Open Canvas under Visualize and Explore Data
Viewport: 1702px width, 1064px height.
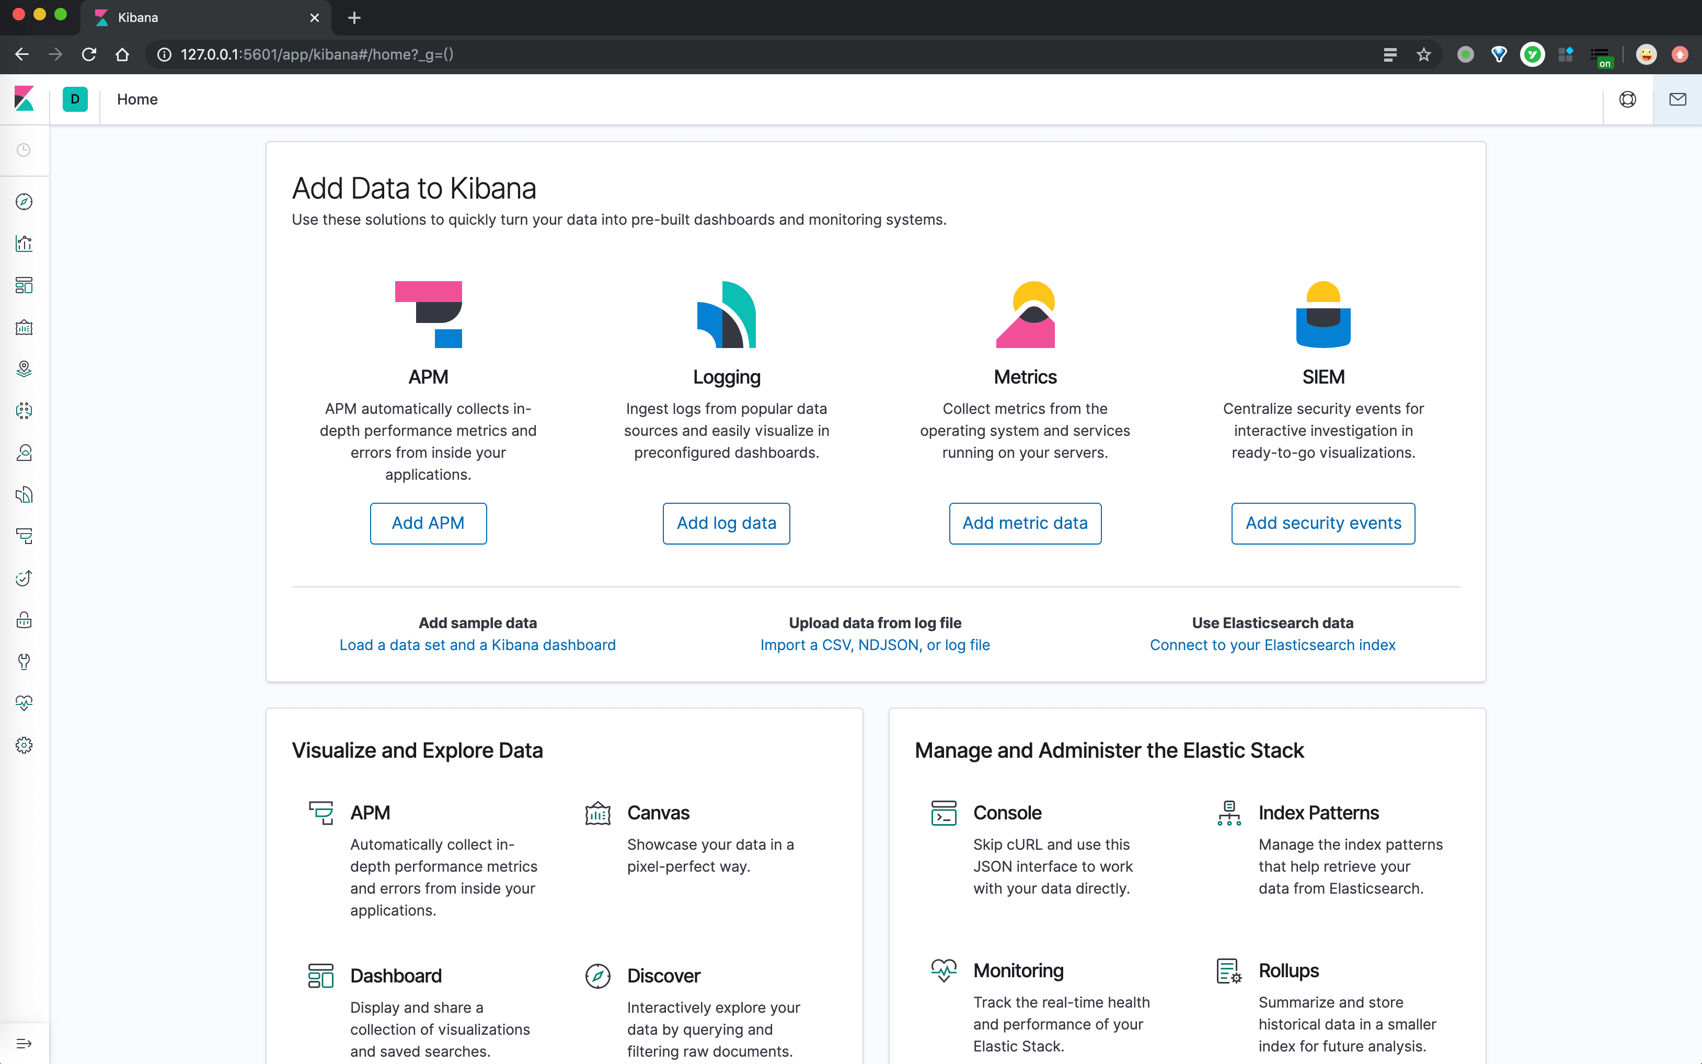658,813
